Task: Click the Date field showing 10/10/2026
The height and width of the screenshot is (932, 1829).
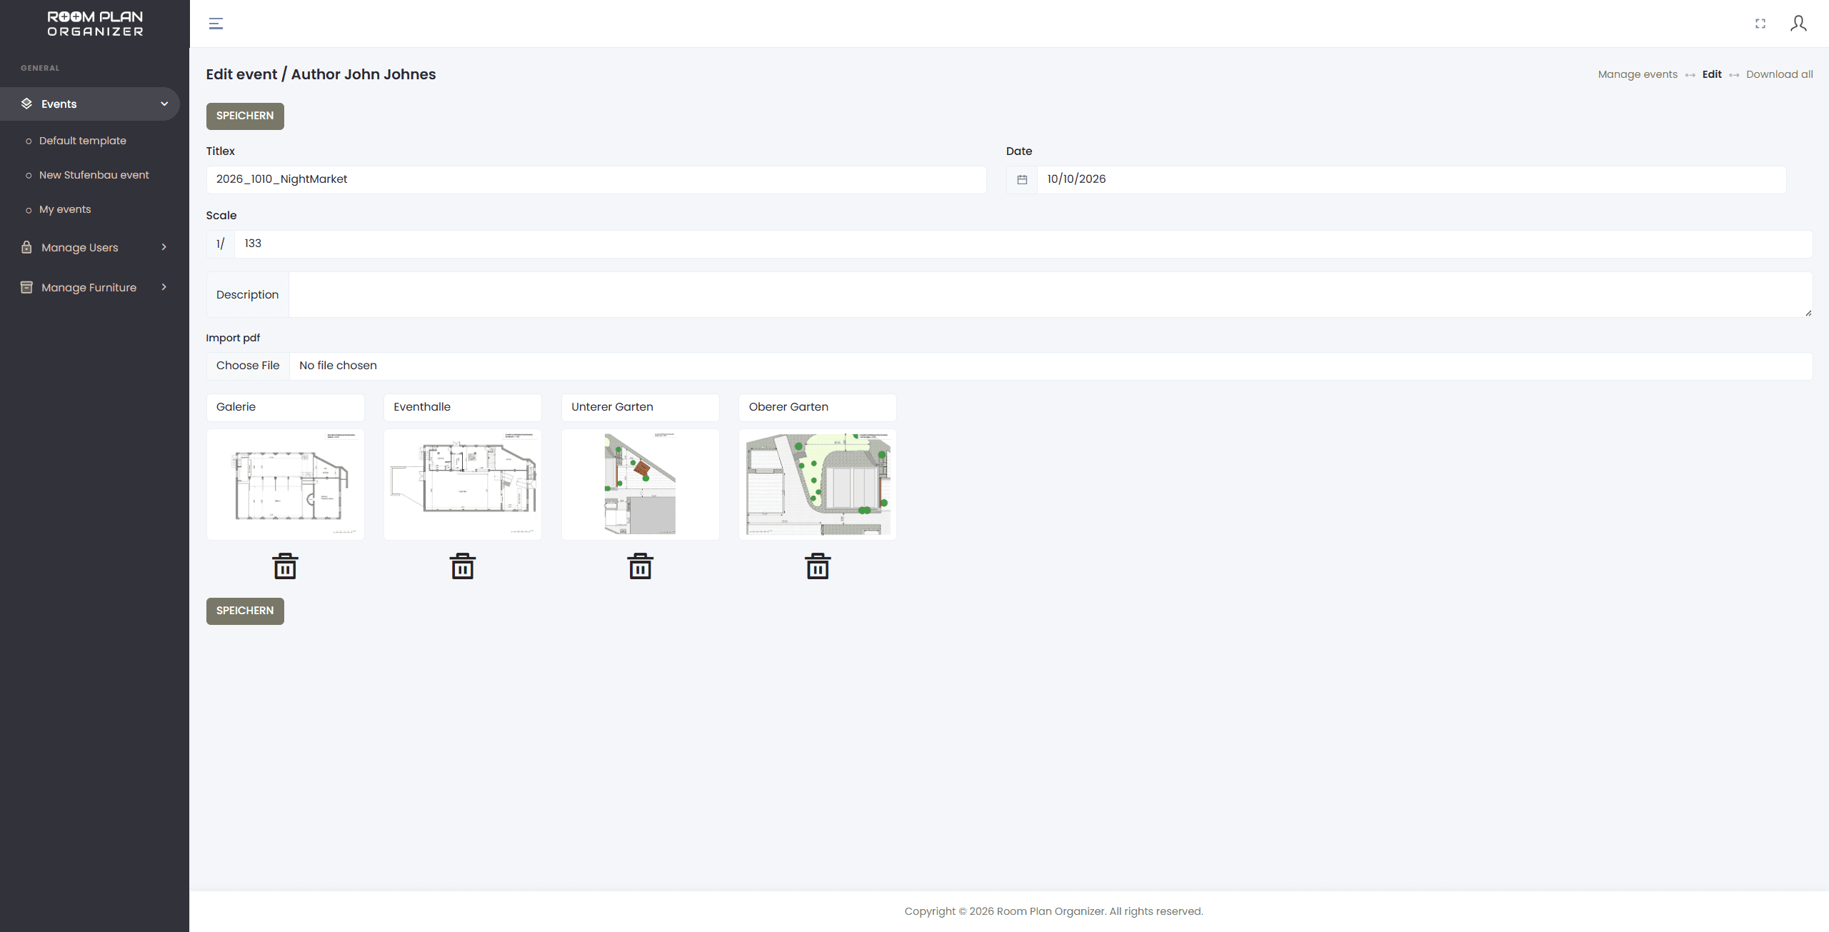Action: [1411, 179]
